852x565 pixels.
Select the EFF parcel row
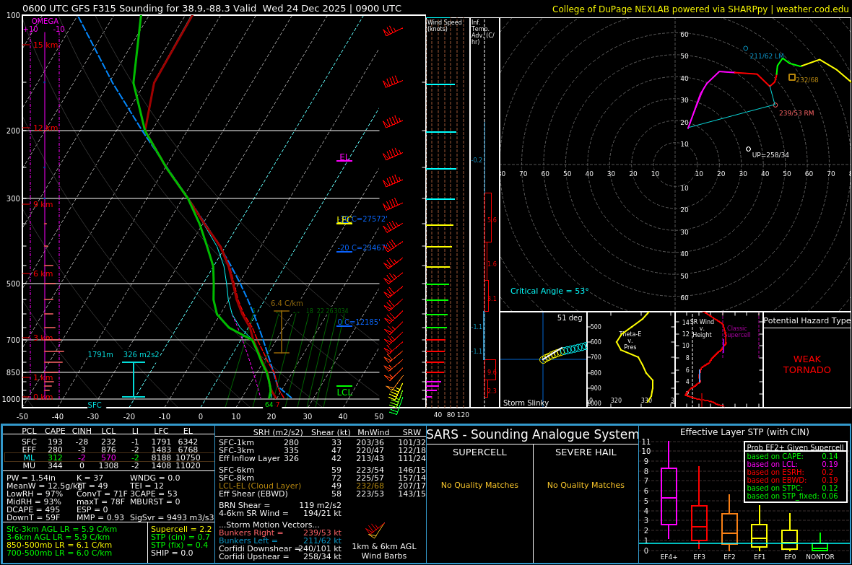pos(109,450)
